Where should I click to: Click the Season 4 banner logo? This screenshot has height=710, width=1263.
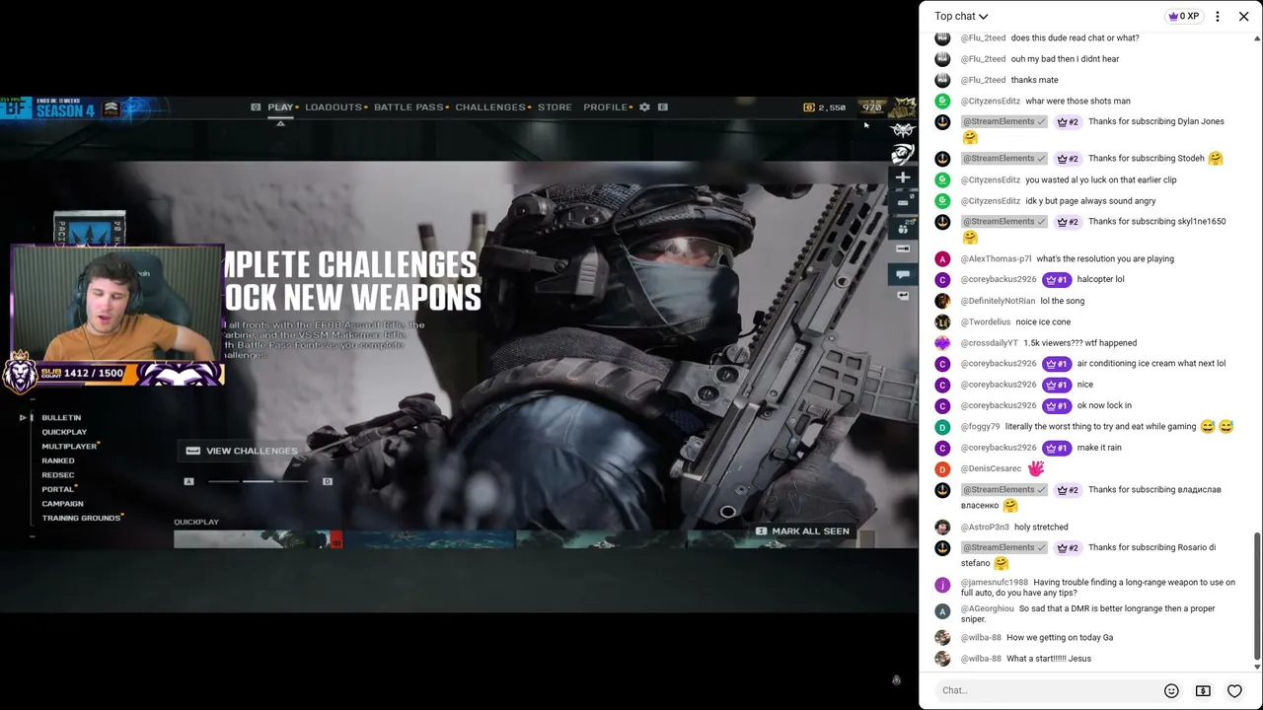point(65,109)
